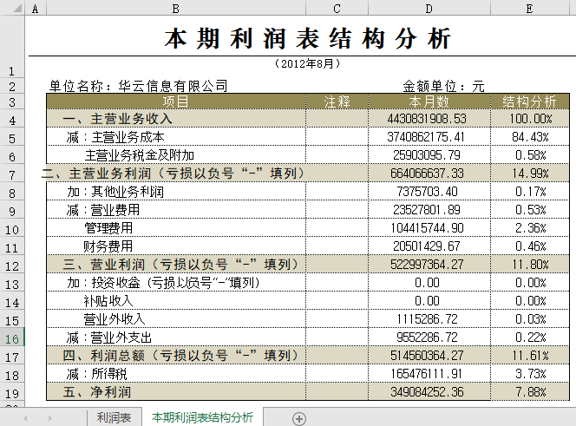The width and height of the screenshot is (576, 426).
Task: Click the 84.43% percentage cell
Action: 529,137
